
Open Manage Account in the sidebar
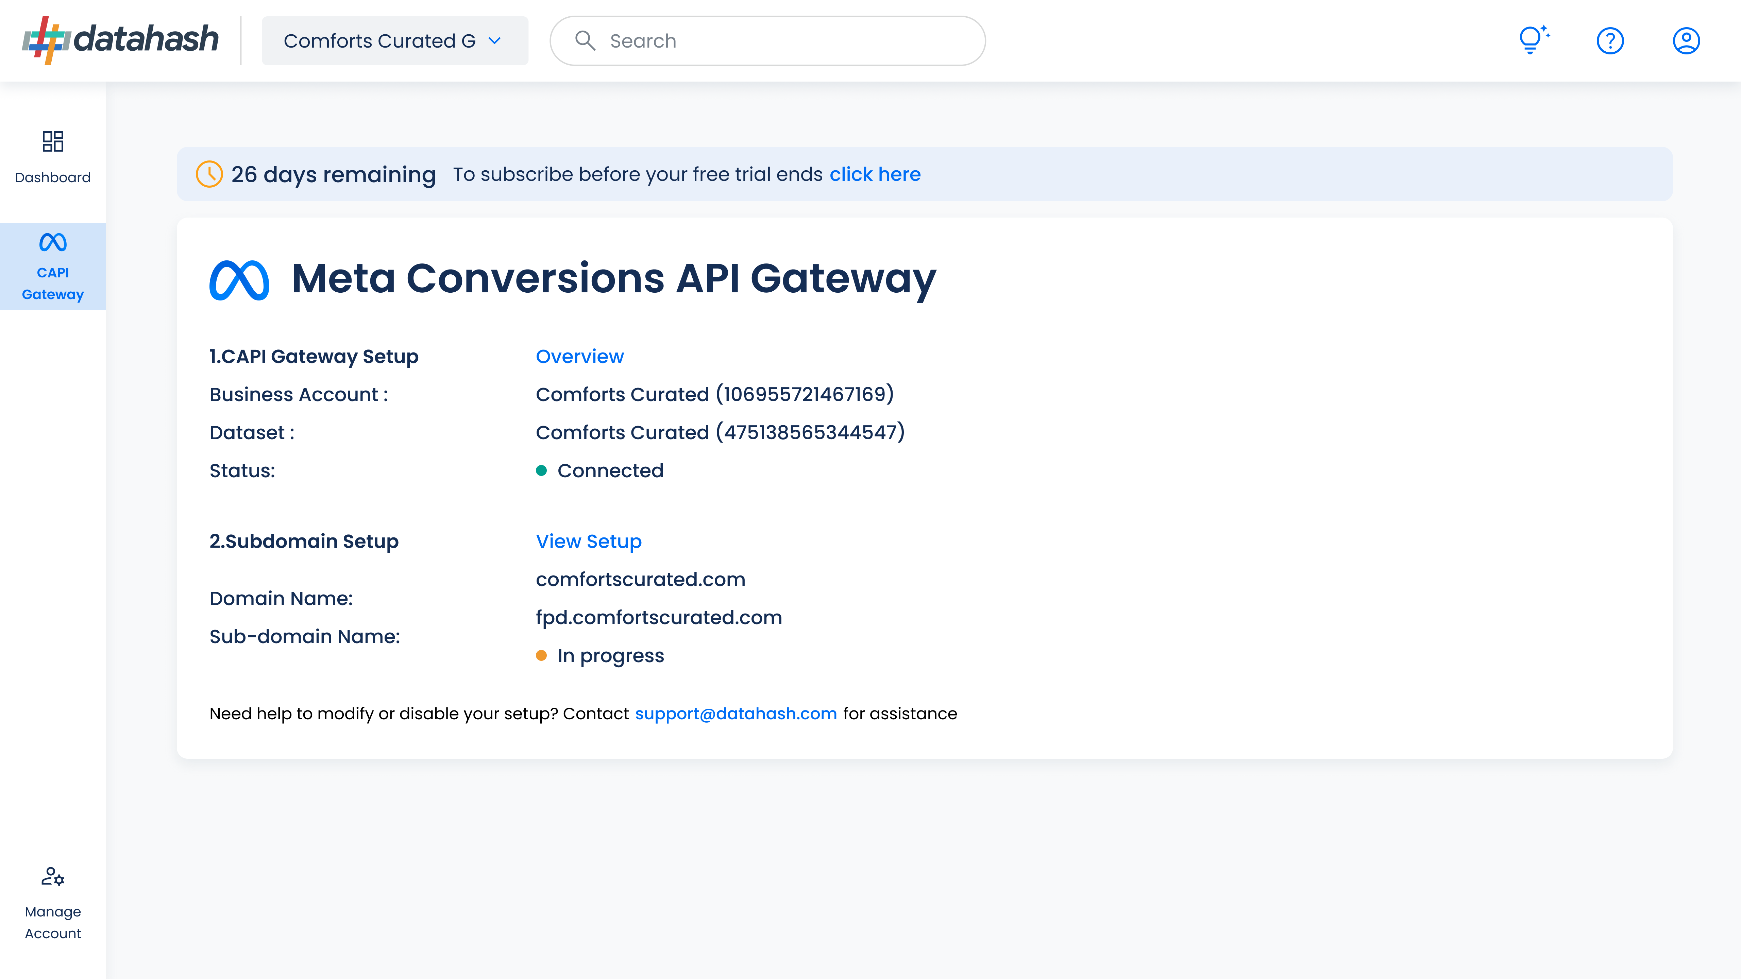pyautogui.click(x=53, y=903)
